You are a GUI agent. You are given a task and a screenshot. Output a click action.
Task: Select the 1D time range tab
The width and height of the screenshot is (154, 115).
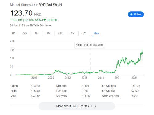[13, 33]
